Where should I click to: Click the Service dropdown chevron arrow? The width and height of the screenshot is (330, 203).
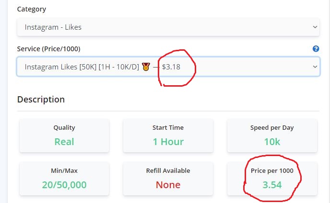point(315,67)
